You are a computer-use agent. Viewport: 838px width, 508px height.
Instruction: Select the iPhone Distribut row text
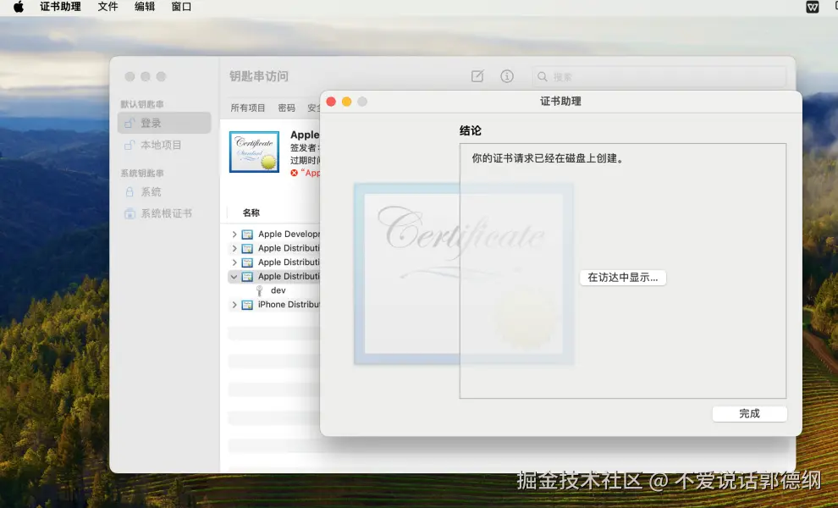[289, 304]
